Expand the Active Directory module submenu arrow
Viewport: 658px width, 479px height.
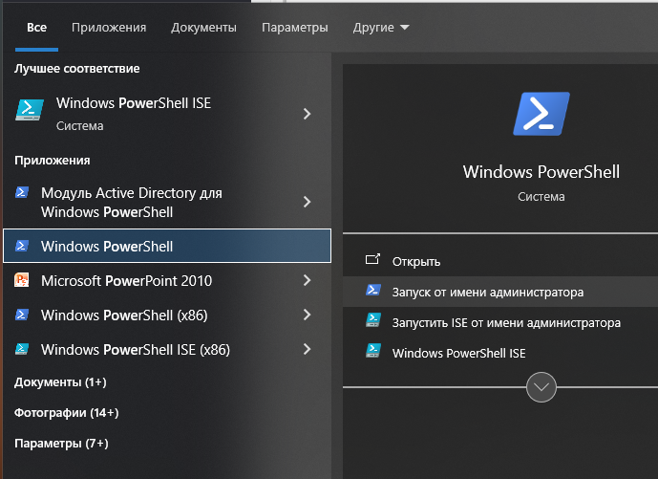307,202
